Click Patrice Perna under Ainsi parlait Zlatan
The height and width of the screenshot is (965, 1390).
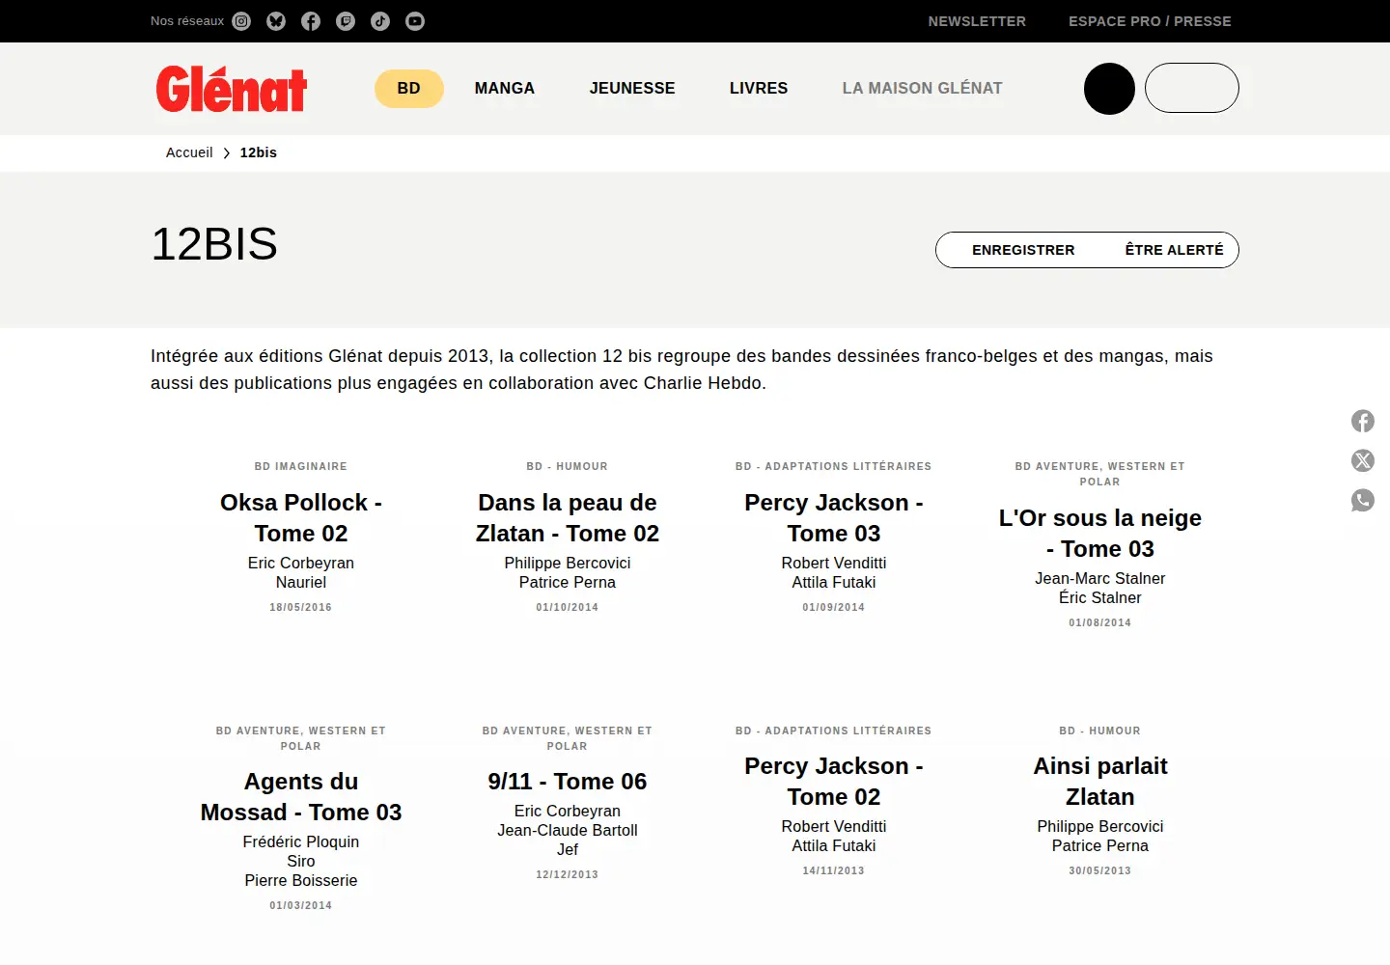[1100, 845]
